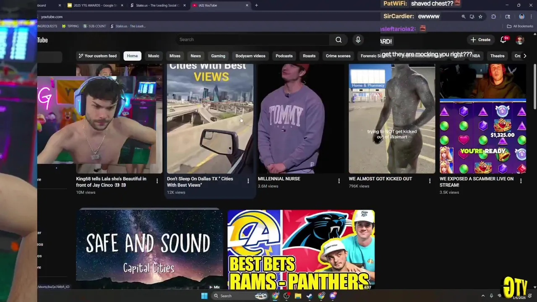
Task: Open SUB COUNT bookmark
Action: [94, 26]
